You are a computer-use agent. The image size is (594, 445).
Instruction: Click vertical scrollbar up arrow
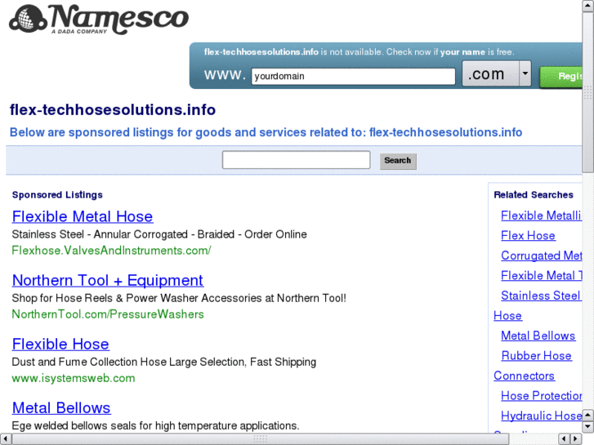coord(588,5)
